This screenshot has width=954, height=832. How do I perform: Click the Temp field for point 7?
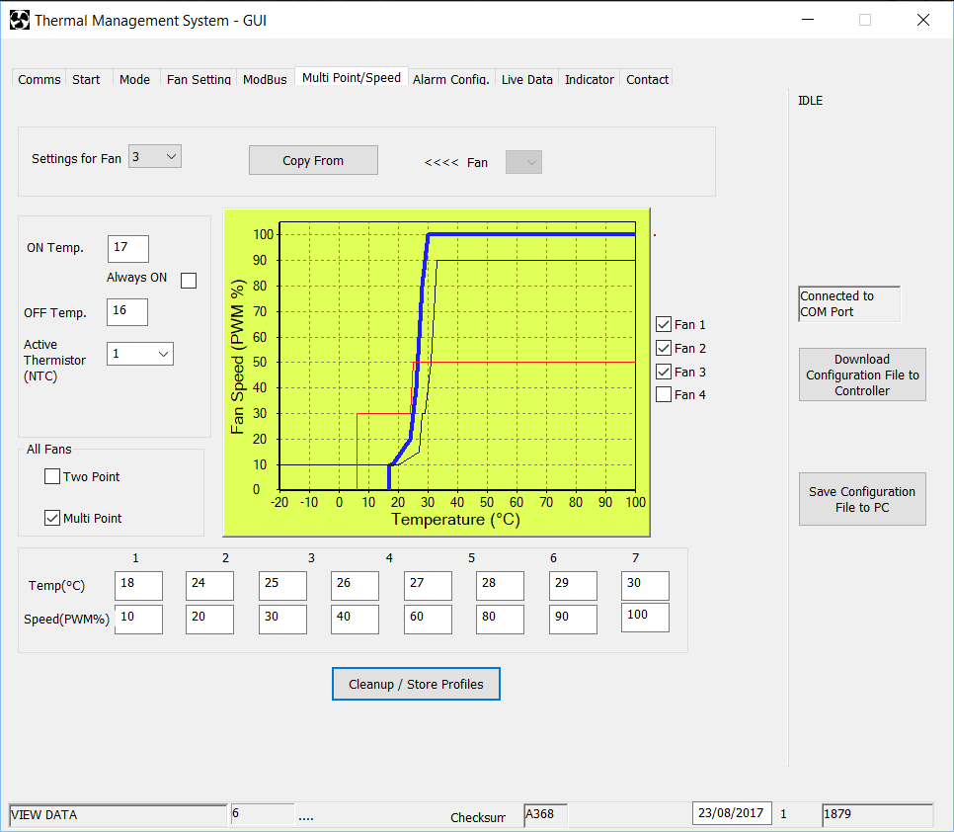click(x=645, y=585)
